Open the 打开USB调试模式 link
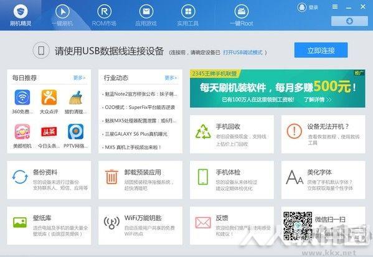Image resolution: width=373 pixels, height=257 pixels. [x=243, y=52]
